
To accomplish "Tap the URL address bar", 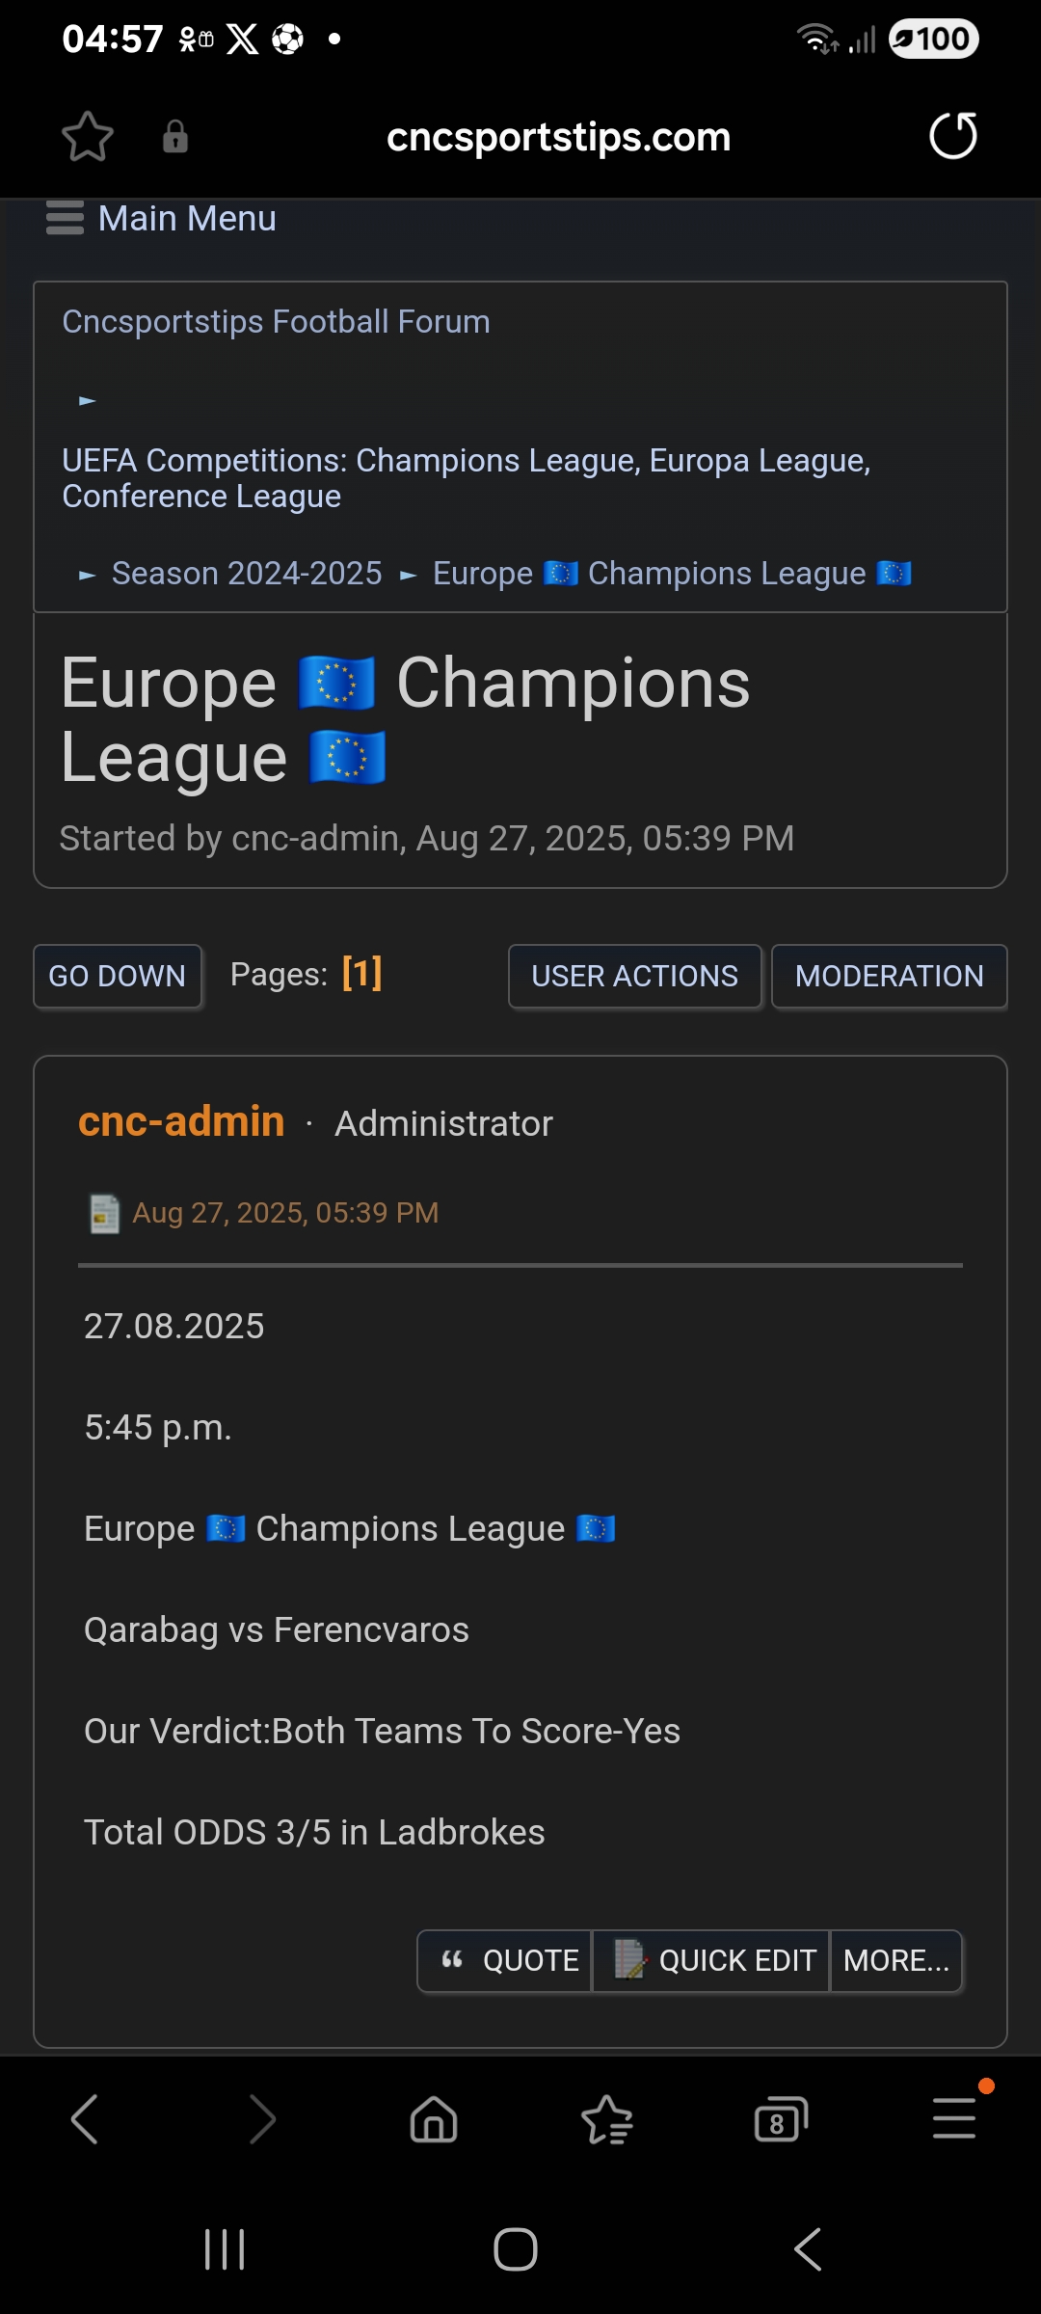I will [x=558, y=137].
